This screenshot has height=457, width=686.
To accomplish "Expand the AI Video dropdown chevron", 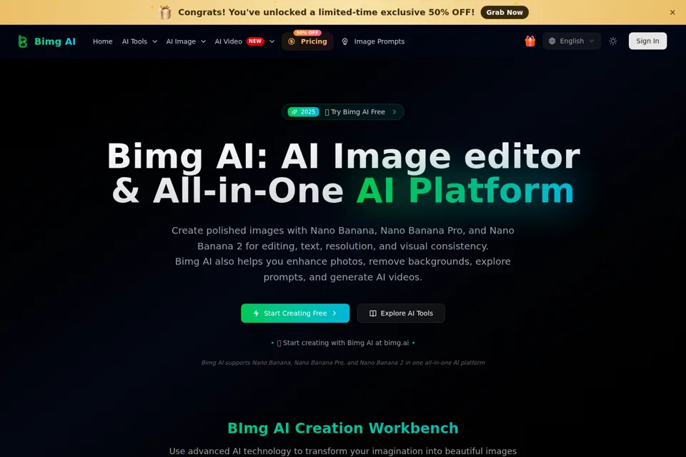I will click(272, 41).
